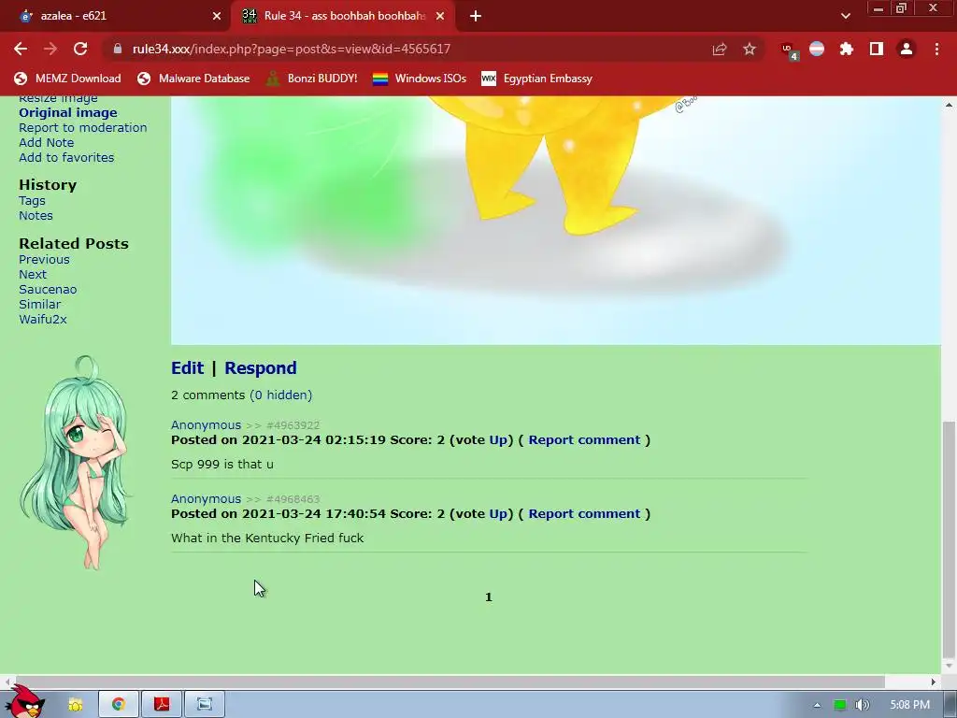
Task: Go to the Next related post
Action: [x=33, y=274]
